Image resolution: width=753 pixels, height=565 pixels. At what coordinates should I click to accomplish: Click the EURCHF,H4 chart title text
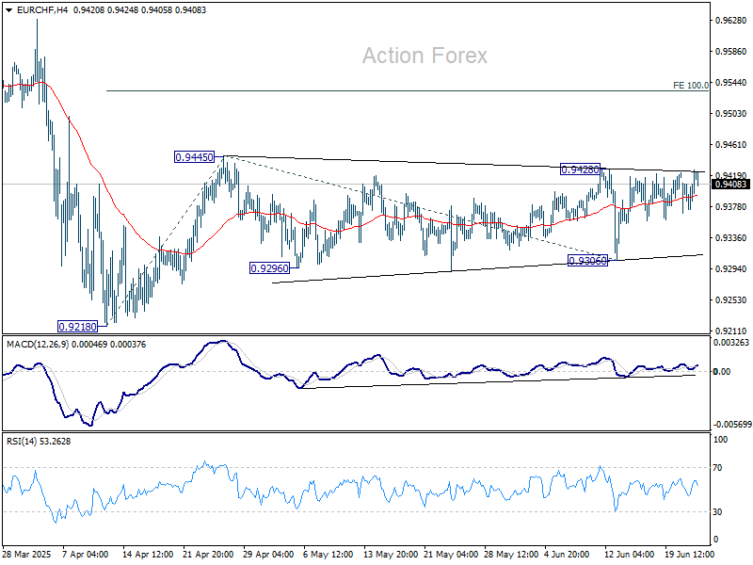(x=41, y=9)
